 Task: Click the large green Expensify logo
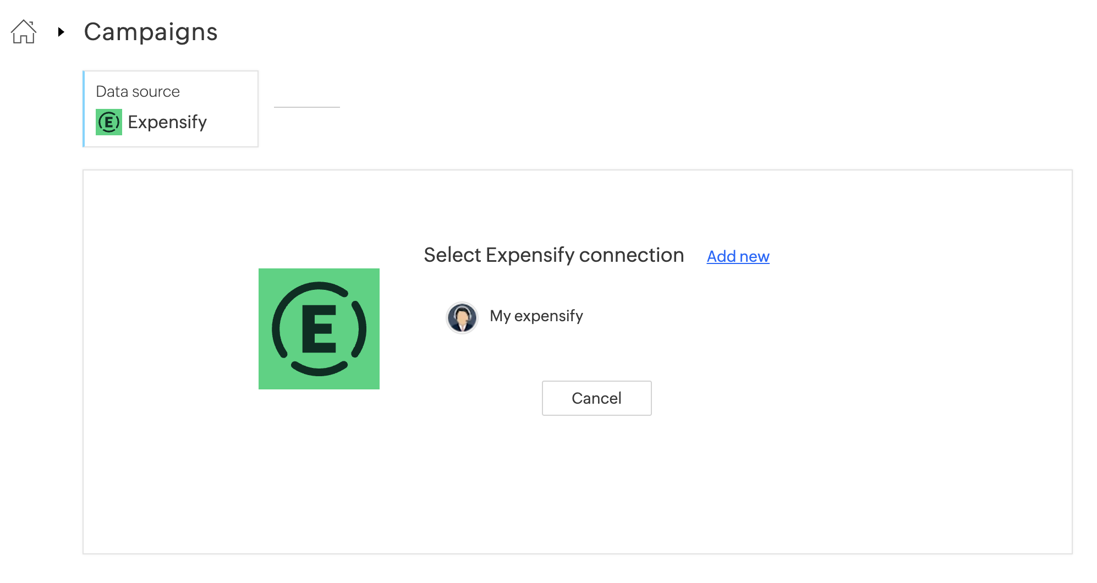pos(319,329)
